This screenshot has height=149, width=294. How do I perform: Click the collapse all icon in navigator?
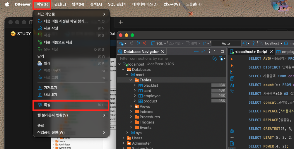tap(196, 51)
